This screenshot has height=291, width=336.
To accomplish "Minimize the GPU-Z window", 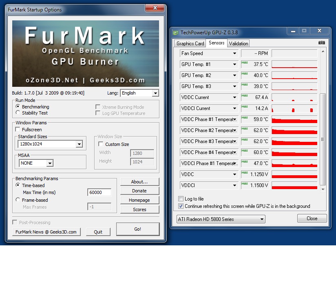I will (293, 31).
